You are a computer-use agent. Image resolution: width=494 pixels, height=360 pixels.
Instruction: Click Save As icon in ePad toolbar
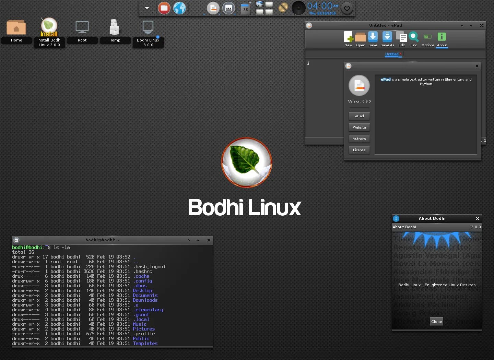pos(387,39)
